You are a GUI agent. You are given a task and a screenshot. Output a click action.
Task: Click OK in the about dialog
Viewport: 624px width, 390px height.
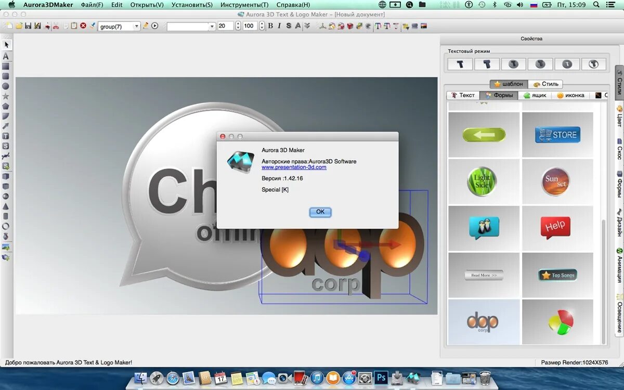pyautogui.click(x=320, y=212)
